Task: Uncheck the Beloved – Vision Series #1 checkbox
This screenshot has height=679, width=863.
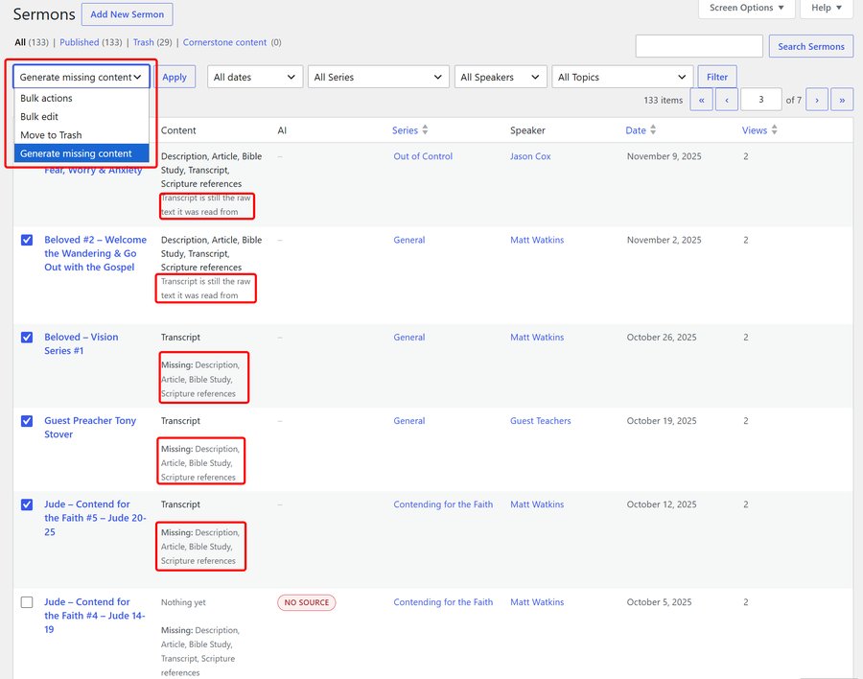Action: (27, 337)
